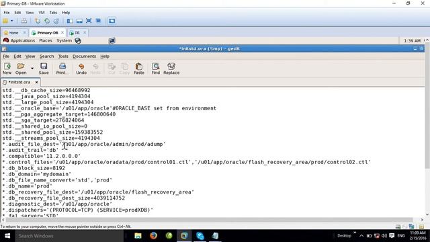The height and width of the screenshot is (242, 430).
Task: Open VMware Edit menu
Action: tap(17, 13)
